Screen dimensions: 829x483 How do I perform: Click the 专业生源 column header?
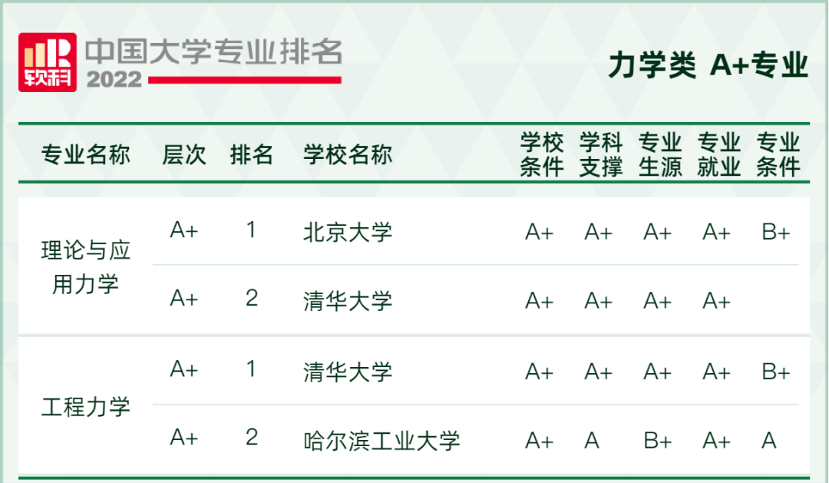[x=659, y=154]
